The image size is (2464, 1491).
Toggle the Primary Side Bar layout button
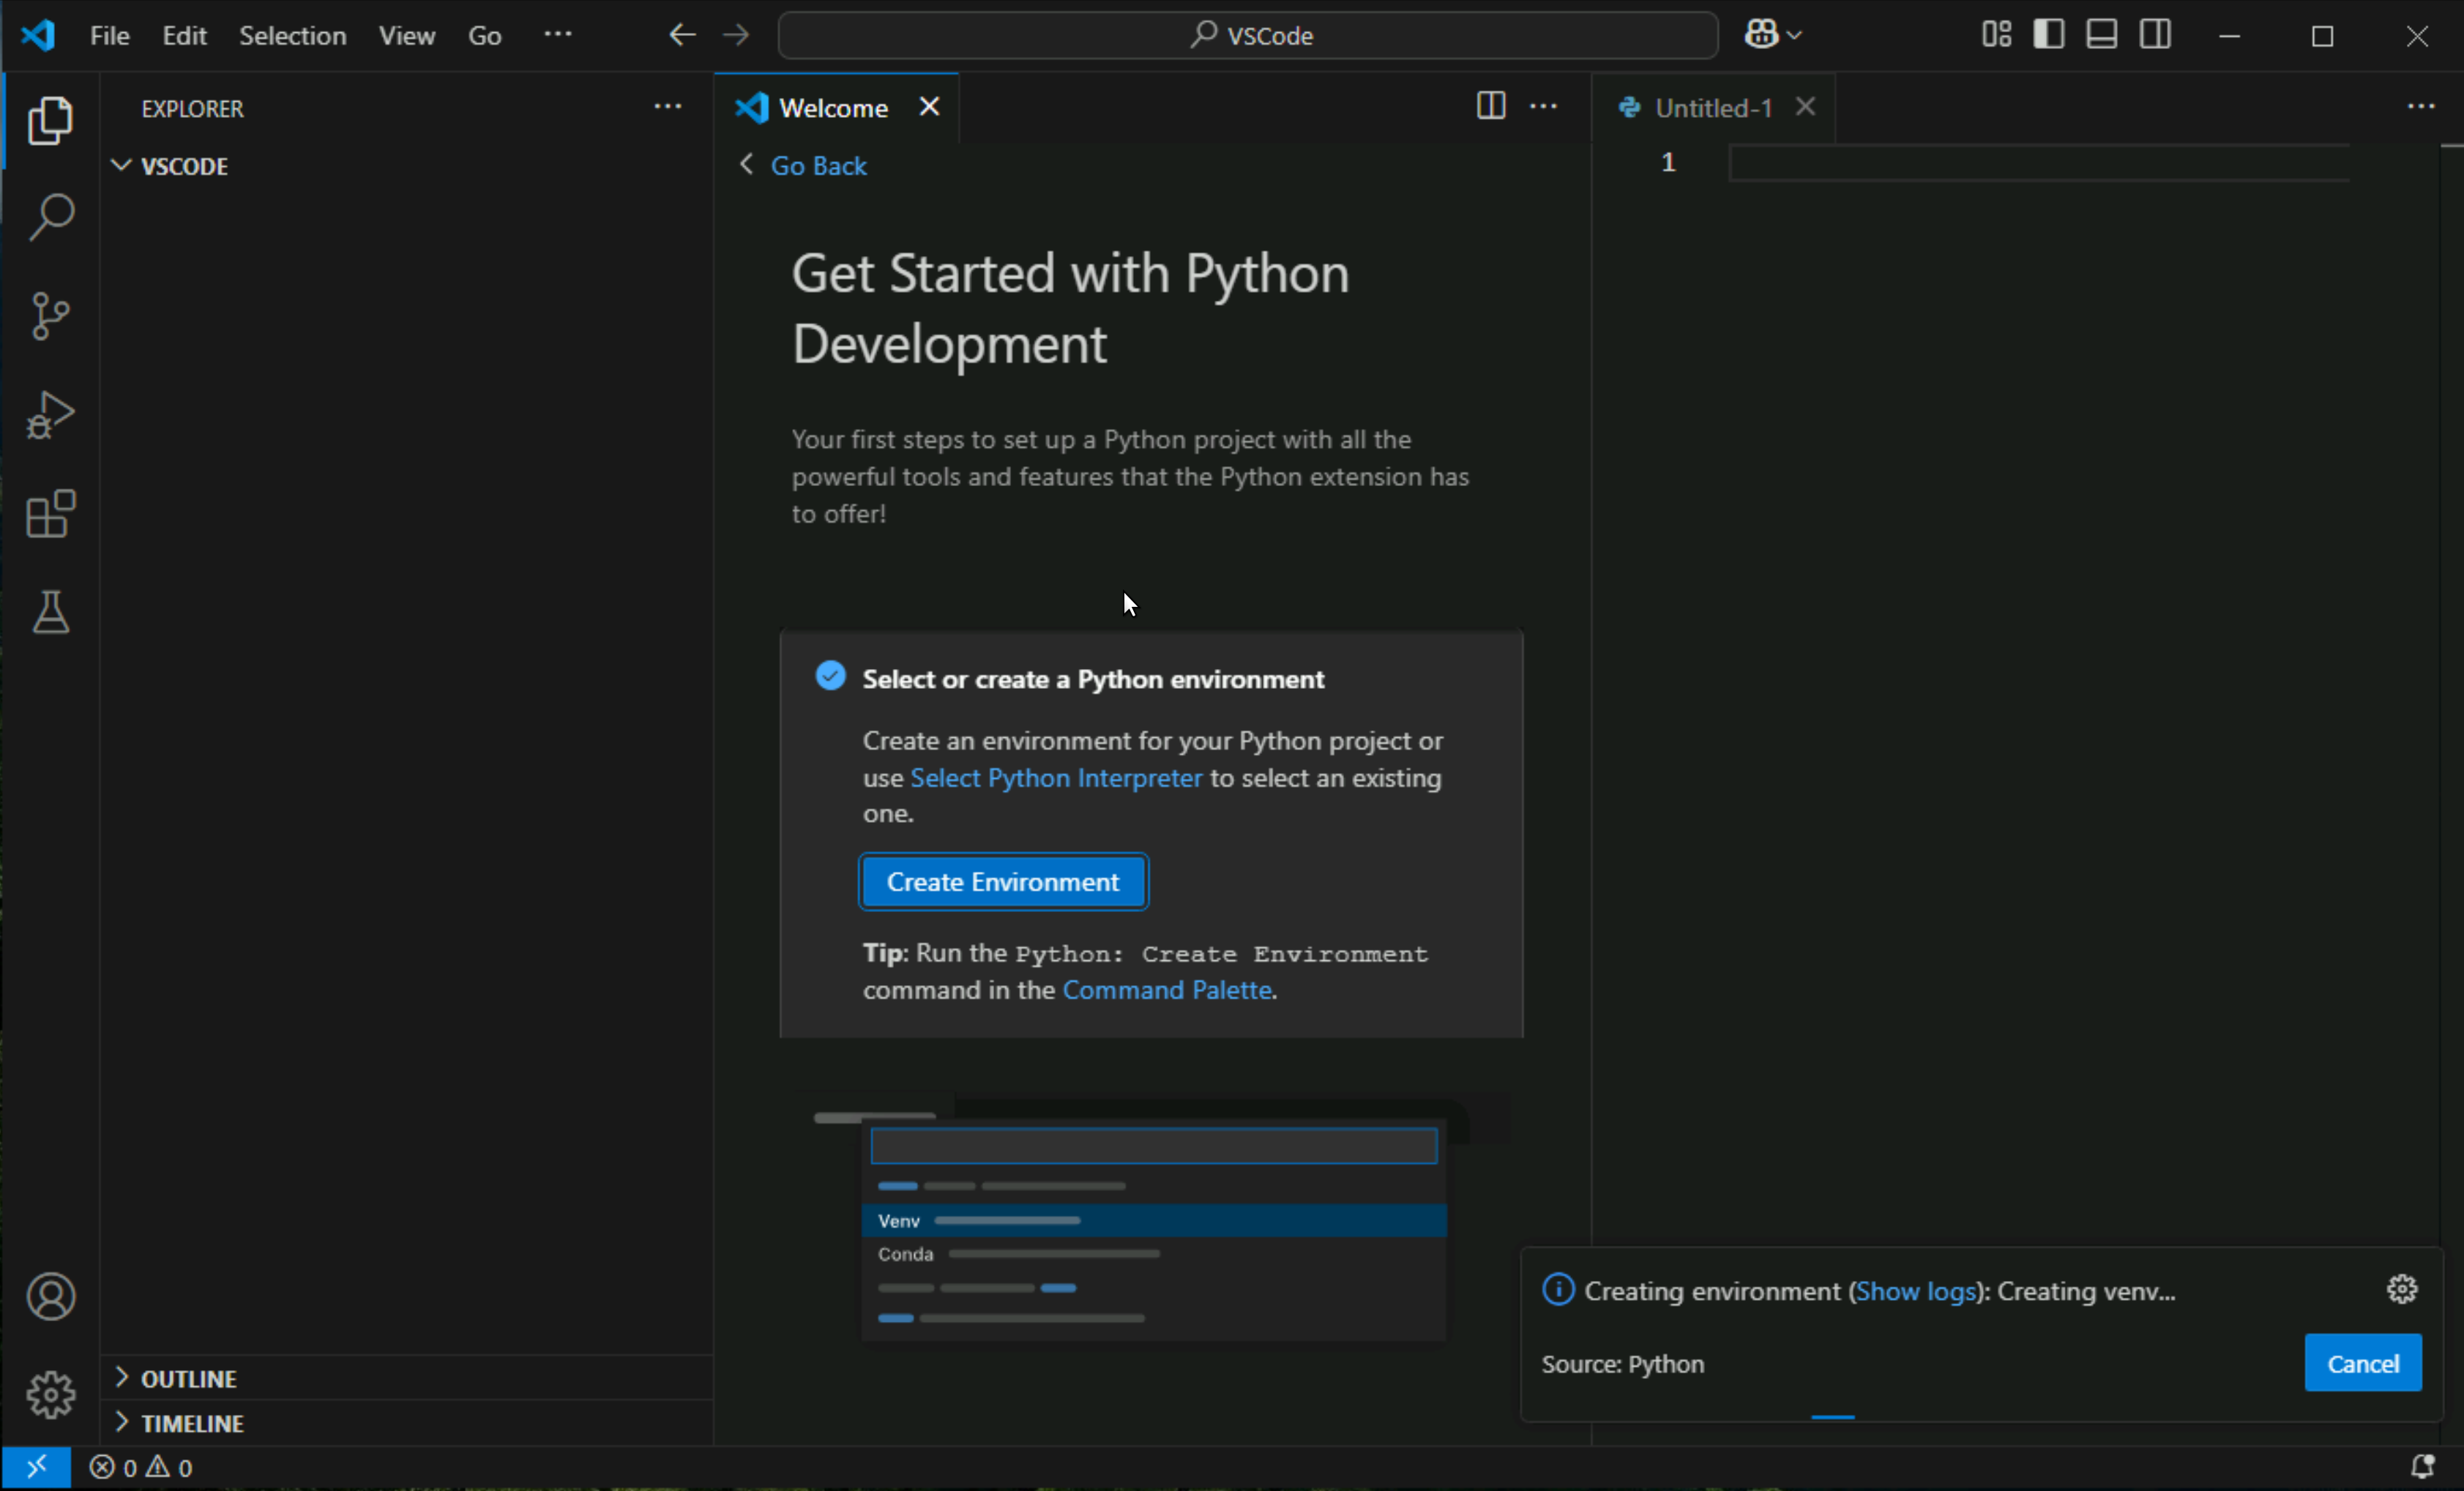coord(2048,35)
